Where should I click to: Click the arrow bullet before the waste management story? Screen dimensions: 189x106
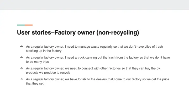coord(21,47)
